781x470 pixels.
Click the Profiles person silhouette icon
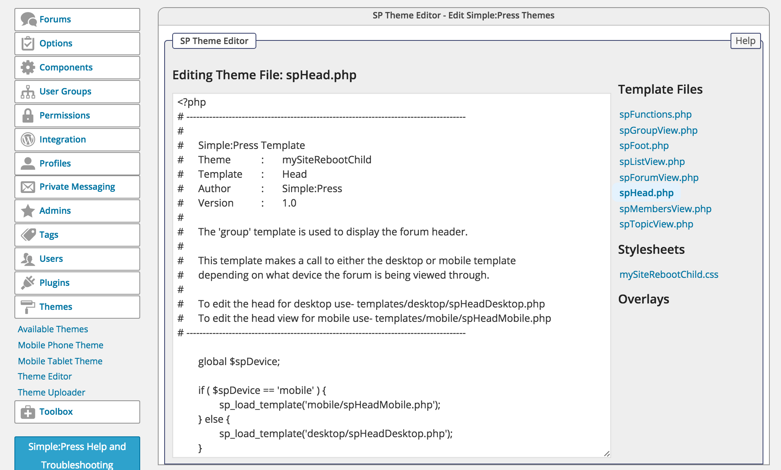28,163
